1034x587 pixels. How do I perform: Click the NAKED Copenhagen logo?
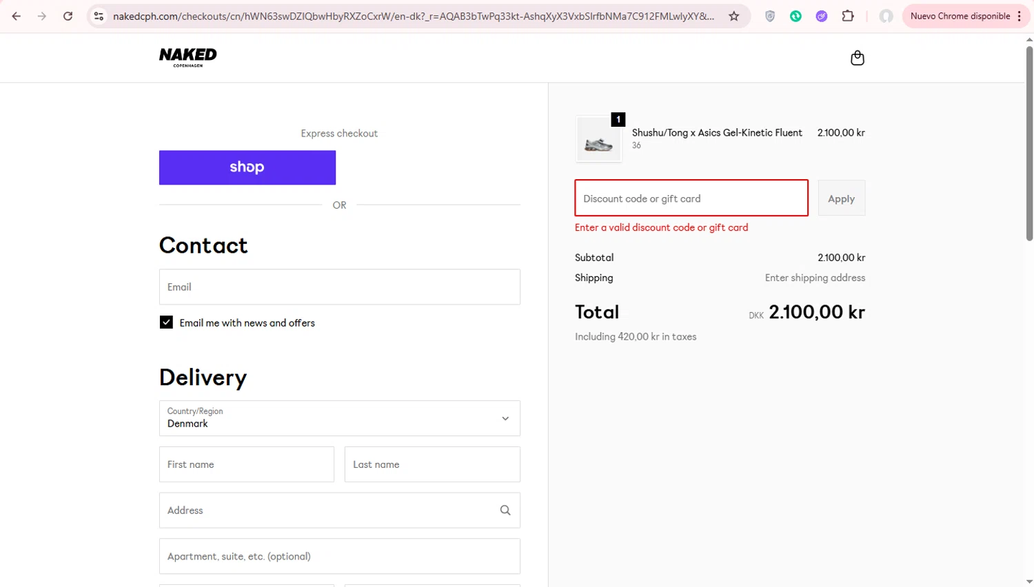coord(187,57)
